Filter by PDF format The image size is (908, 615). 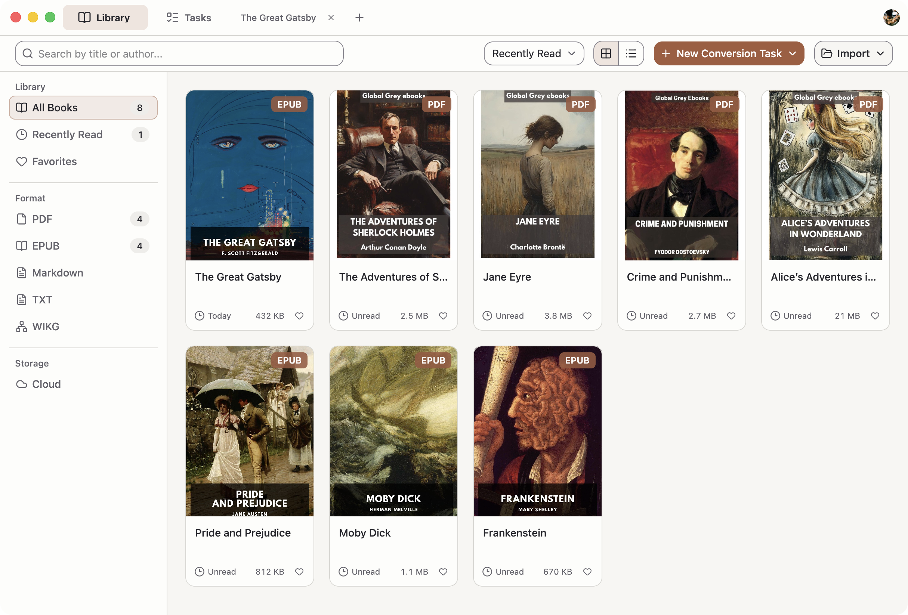(83, 219)
